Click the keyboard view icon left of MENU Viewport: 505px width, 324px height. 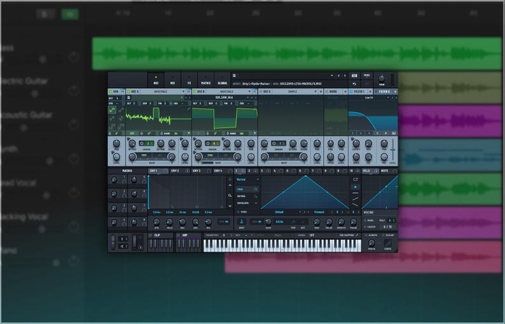354,76
